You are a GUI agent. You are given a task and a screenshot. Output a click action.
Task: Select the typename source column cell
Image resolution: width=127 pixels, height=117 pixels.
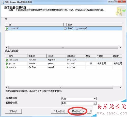18,60
